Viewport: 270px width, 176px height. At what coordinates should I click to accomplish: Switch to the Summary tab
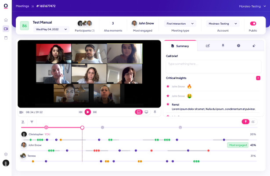pyautogui.click(x=180, y=46)
